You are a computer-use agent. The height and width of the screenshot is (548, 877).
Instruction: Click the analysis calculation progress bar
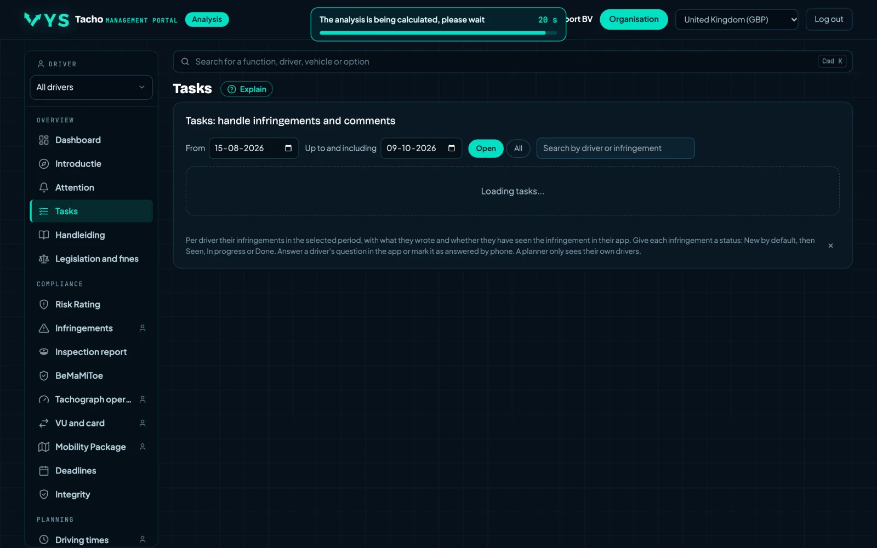point(438,33)
